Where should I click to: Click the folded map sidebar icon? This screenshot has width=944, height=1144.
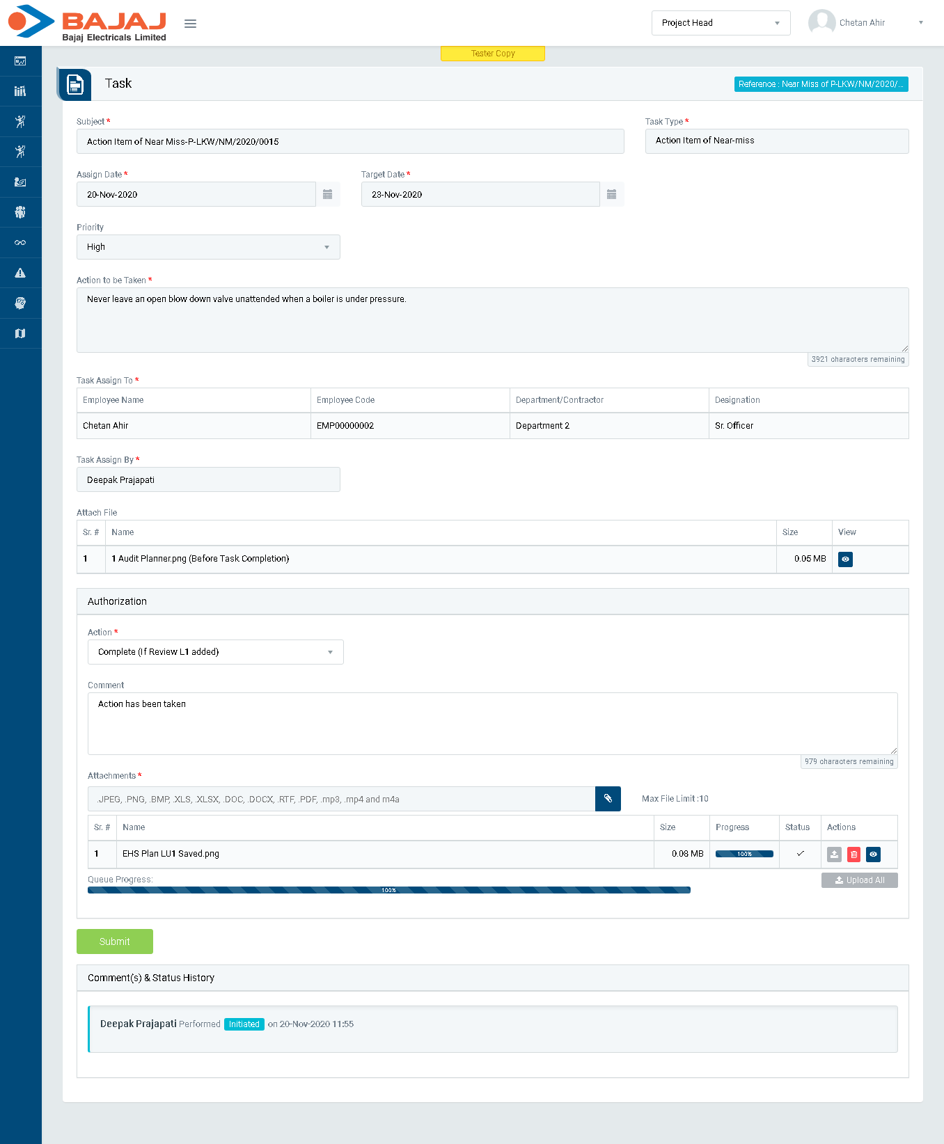click(20, 334)
